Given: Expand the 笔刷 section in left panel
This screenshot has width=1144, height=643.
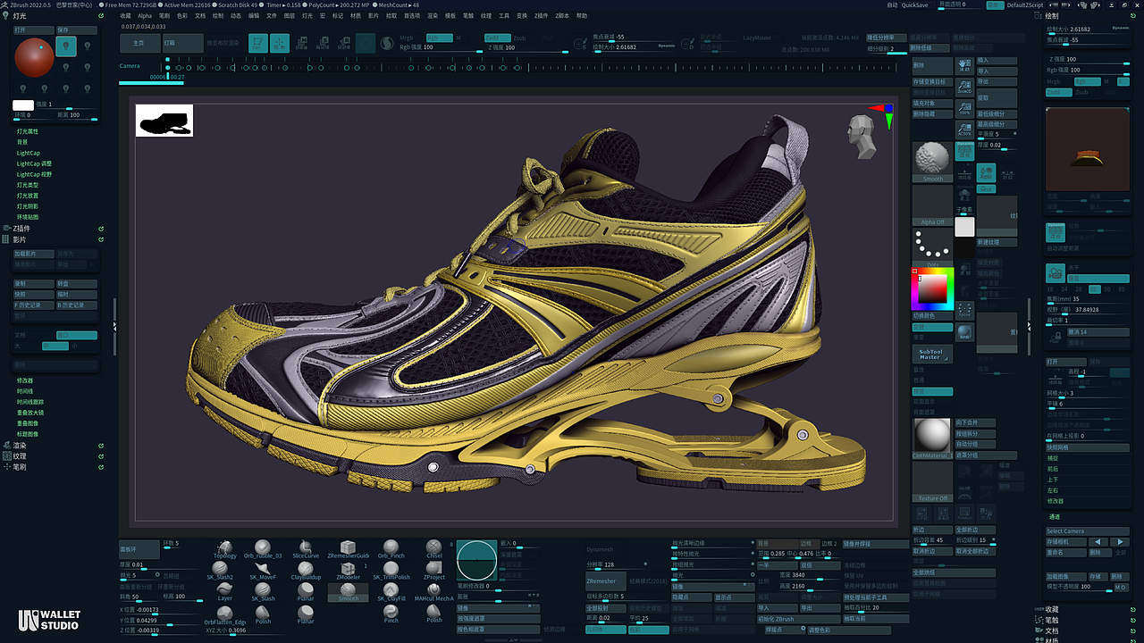Looking at the screenshot, I should tap(20, 466).
